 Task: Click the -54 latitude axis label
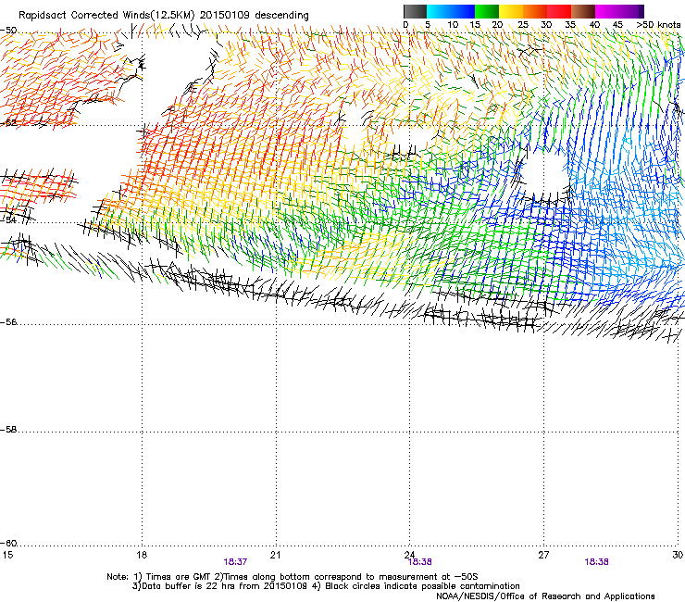point(8,219)
